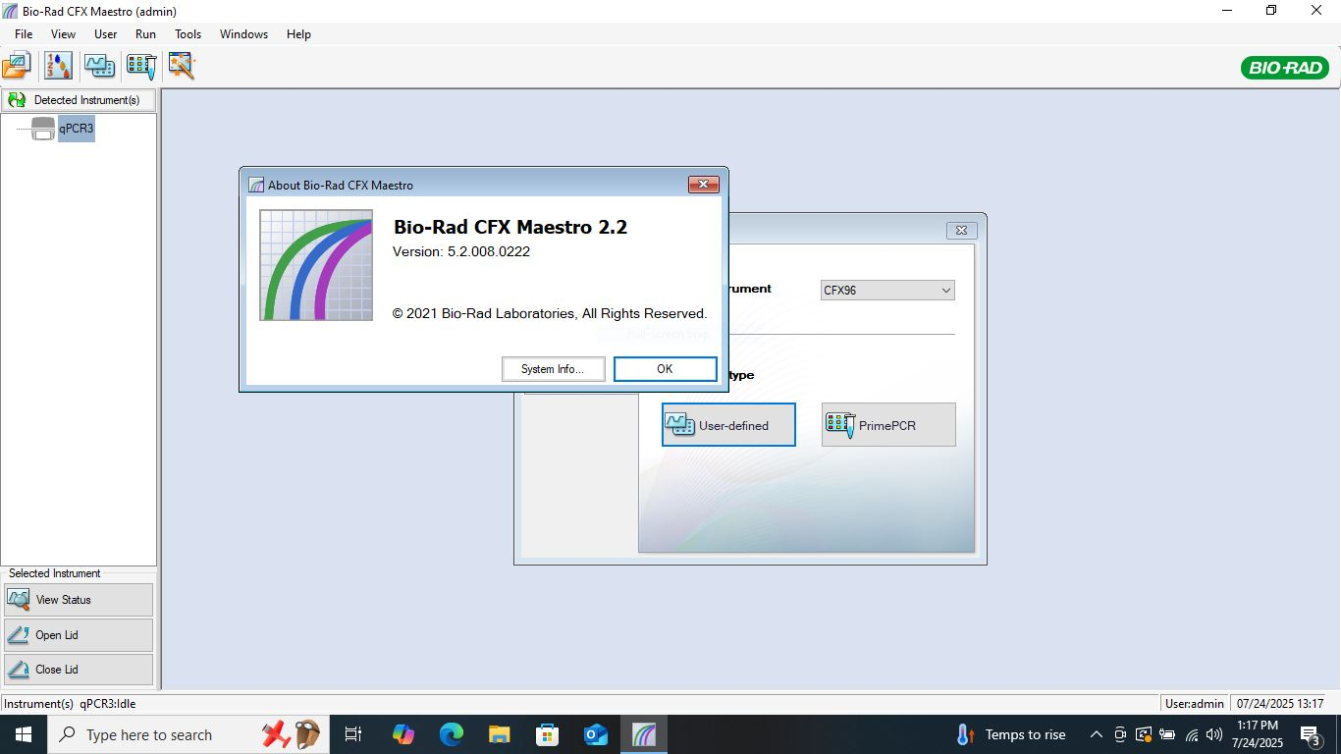Viewport: 1341px width, 754px height.
Task: Select the qPCR3 label in instrument tree
Action: 77,129
